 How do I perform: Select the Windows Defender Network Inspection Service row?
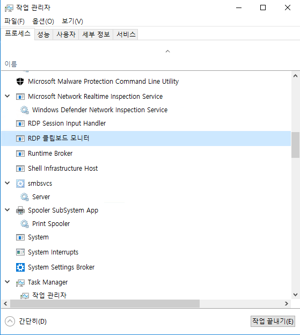(x=146, y=110)
